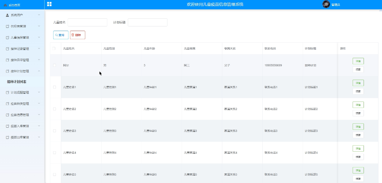Image resolution: width=382 pixels, height=183 pixels.
Task: Open the 接种计划管理 menu label
Action: coord(20,71)
